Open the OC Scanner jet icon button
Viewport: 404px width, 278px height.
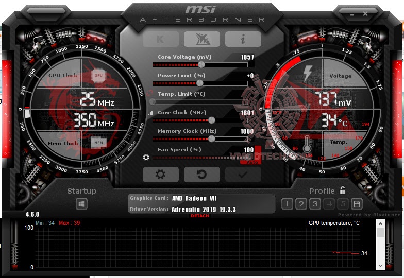point(202,39)
